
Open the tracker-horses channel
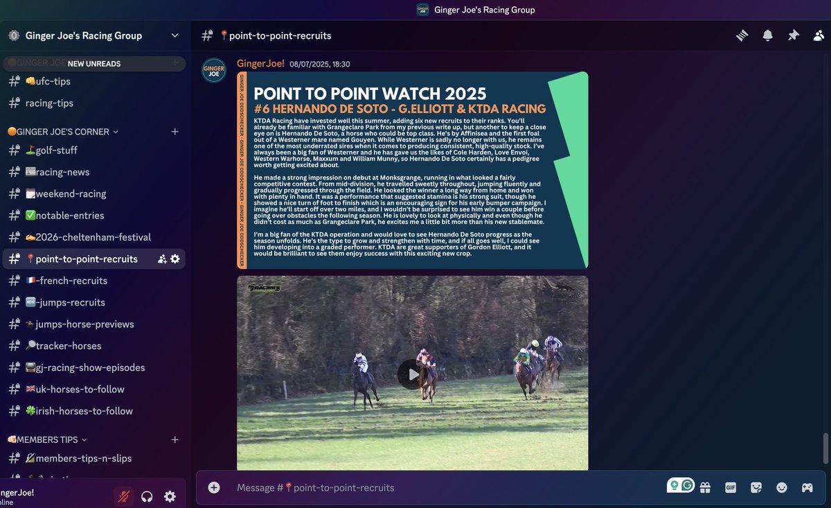pos(94,346)
